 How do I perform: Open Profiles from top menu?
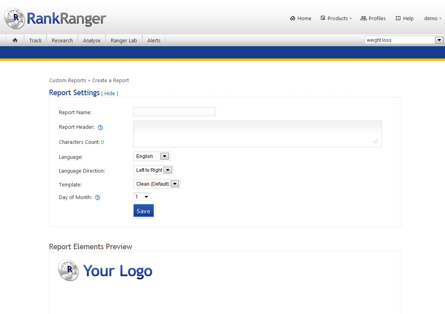(373, 19)
